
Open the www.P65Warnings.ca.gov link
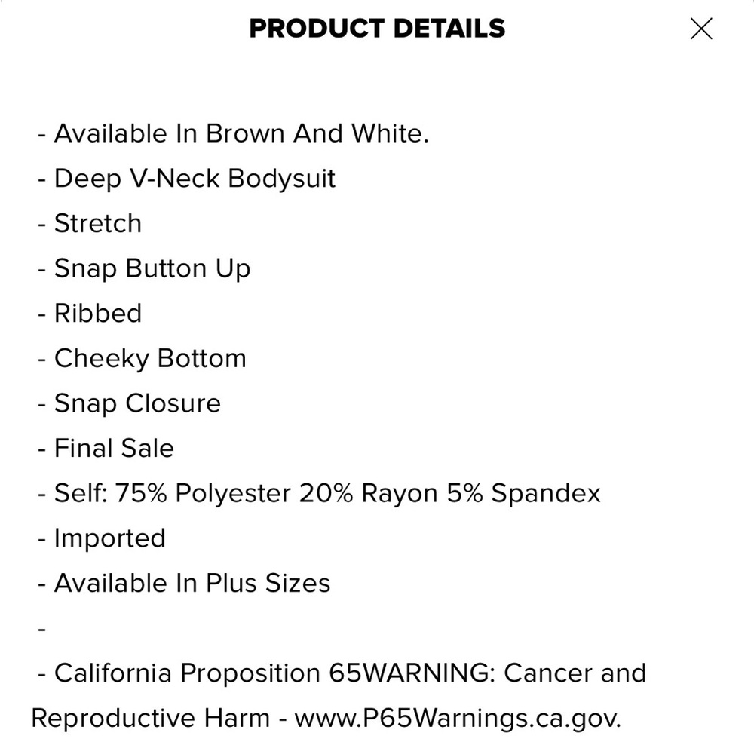[458, 718]
